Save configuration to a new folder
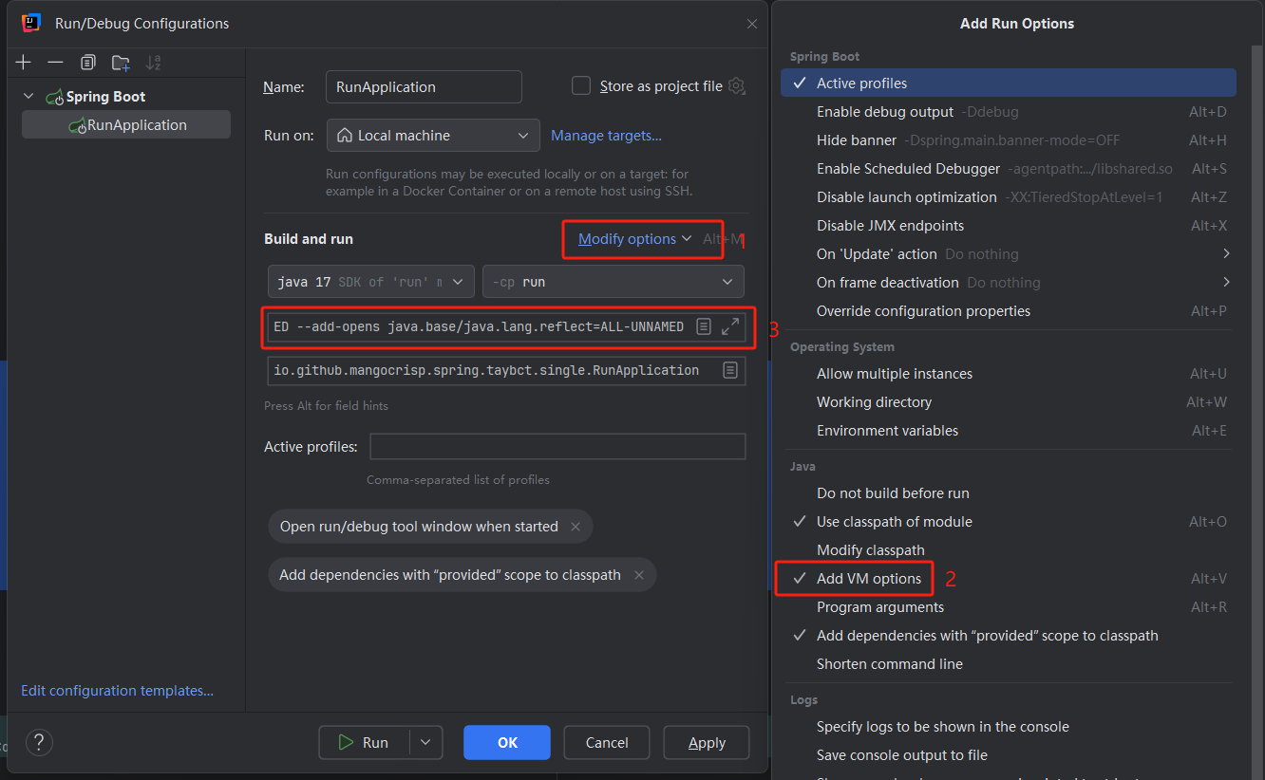The image size is (1265, 780). coord(121,63)
